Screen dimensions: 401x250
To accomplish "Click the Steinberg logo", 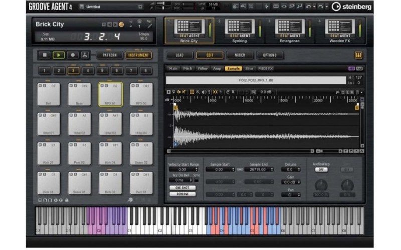I will click(x=352, y=7).
